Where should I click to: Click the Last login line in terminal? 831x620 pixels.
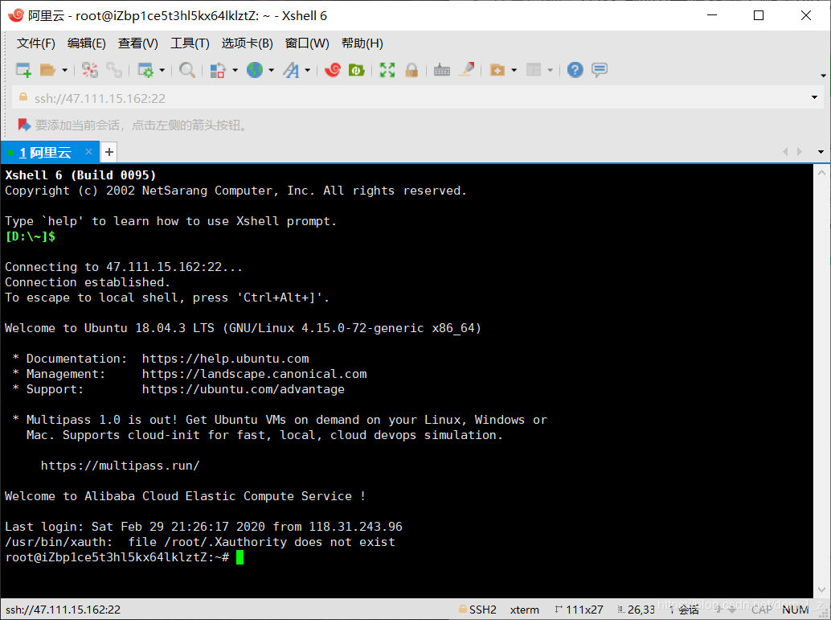coord(203,527)
